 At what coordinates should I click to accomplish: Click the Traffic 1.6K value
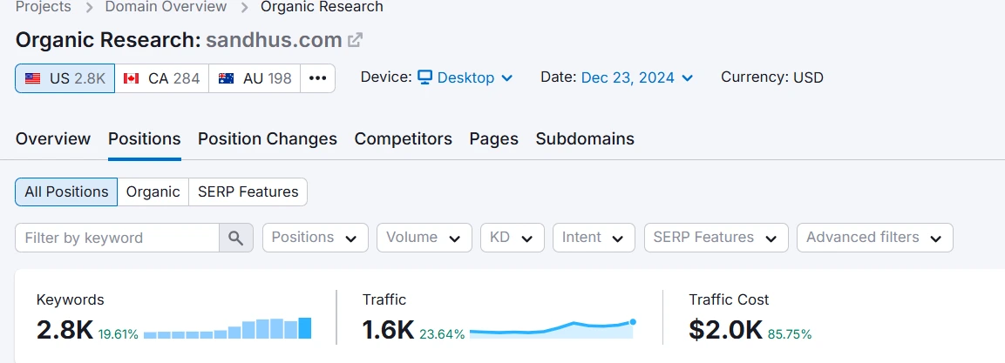coord(388,330)
